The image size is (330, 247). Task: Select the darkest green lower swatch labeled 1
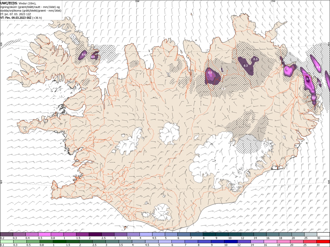pos(60,242)
